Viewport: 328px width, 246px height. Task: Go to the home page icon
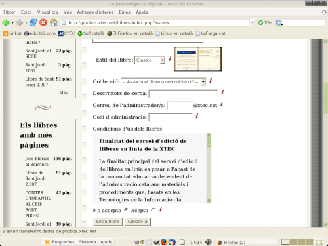click(54, 22)
